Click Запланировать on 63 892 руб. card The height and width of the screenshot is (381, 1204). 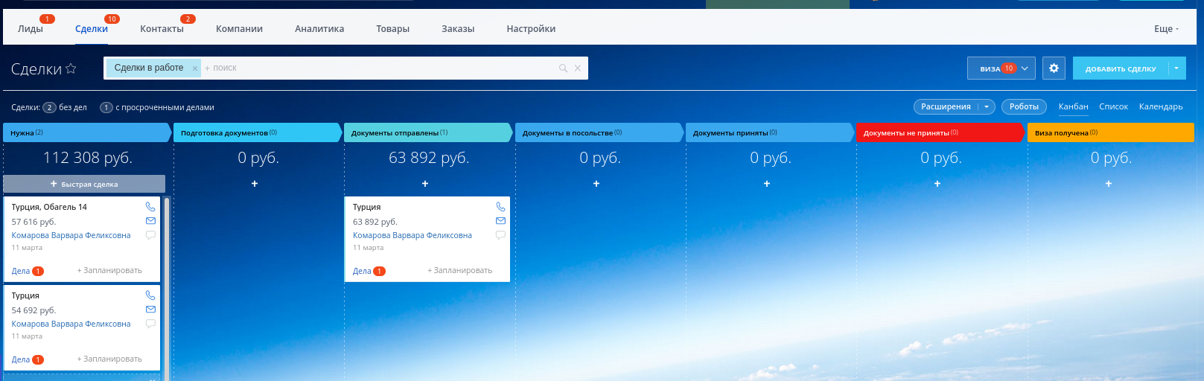coord(460,271)
